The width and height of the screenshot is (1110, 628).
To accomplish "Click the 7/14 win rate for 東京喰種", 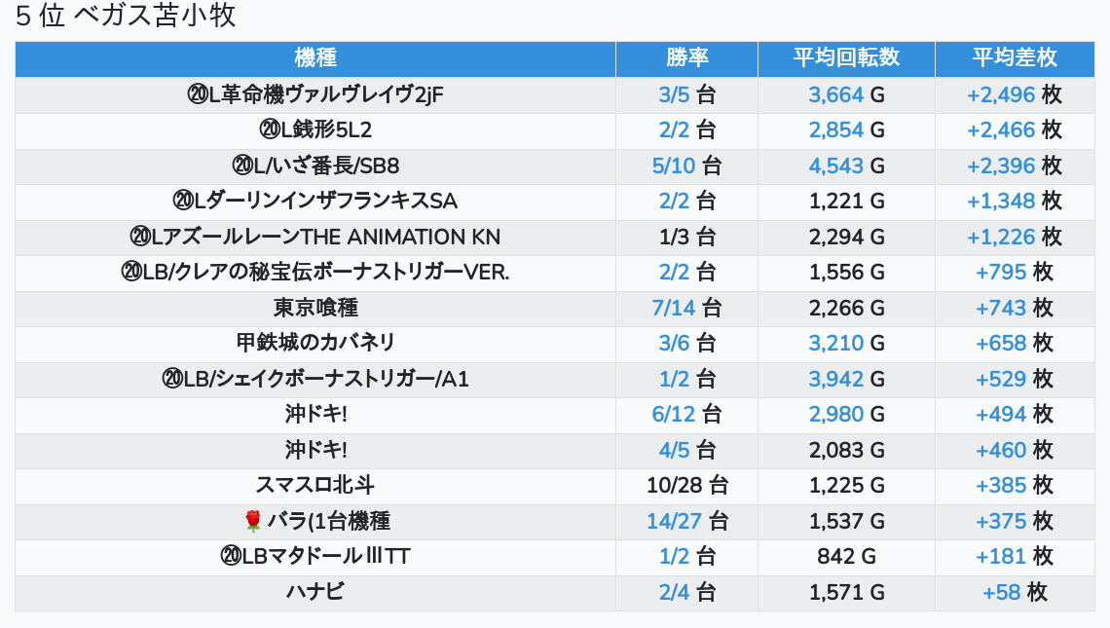I will pyautogui.click(x=673, y=309).
